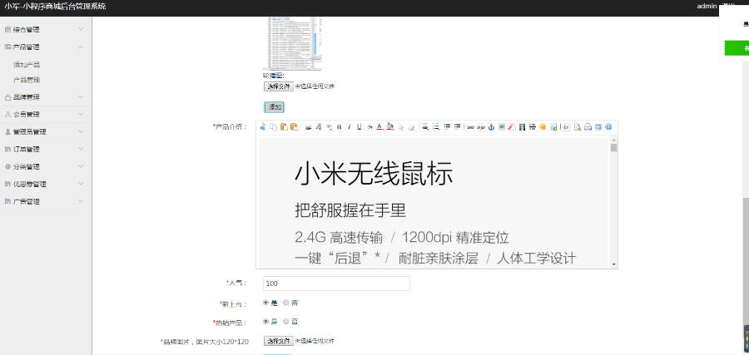The image size is (749, 355).
Task: Click the insert table icon in the editor
Action: click(x=553, y=127)
